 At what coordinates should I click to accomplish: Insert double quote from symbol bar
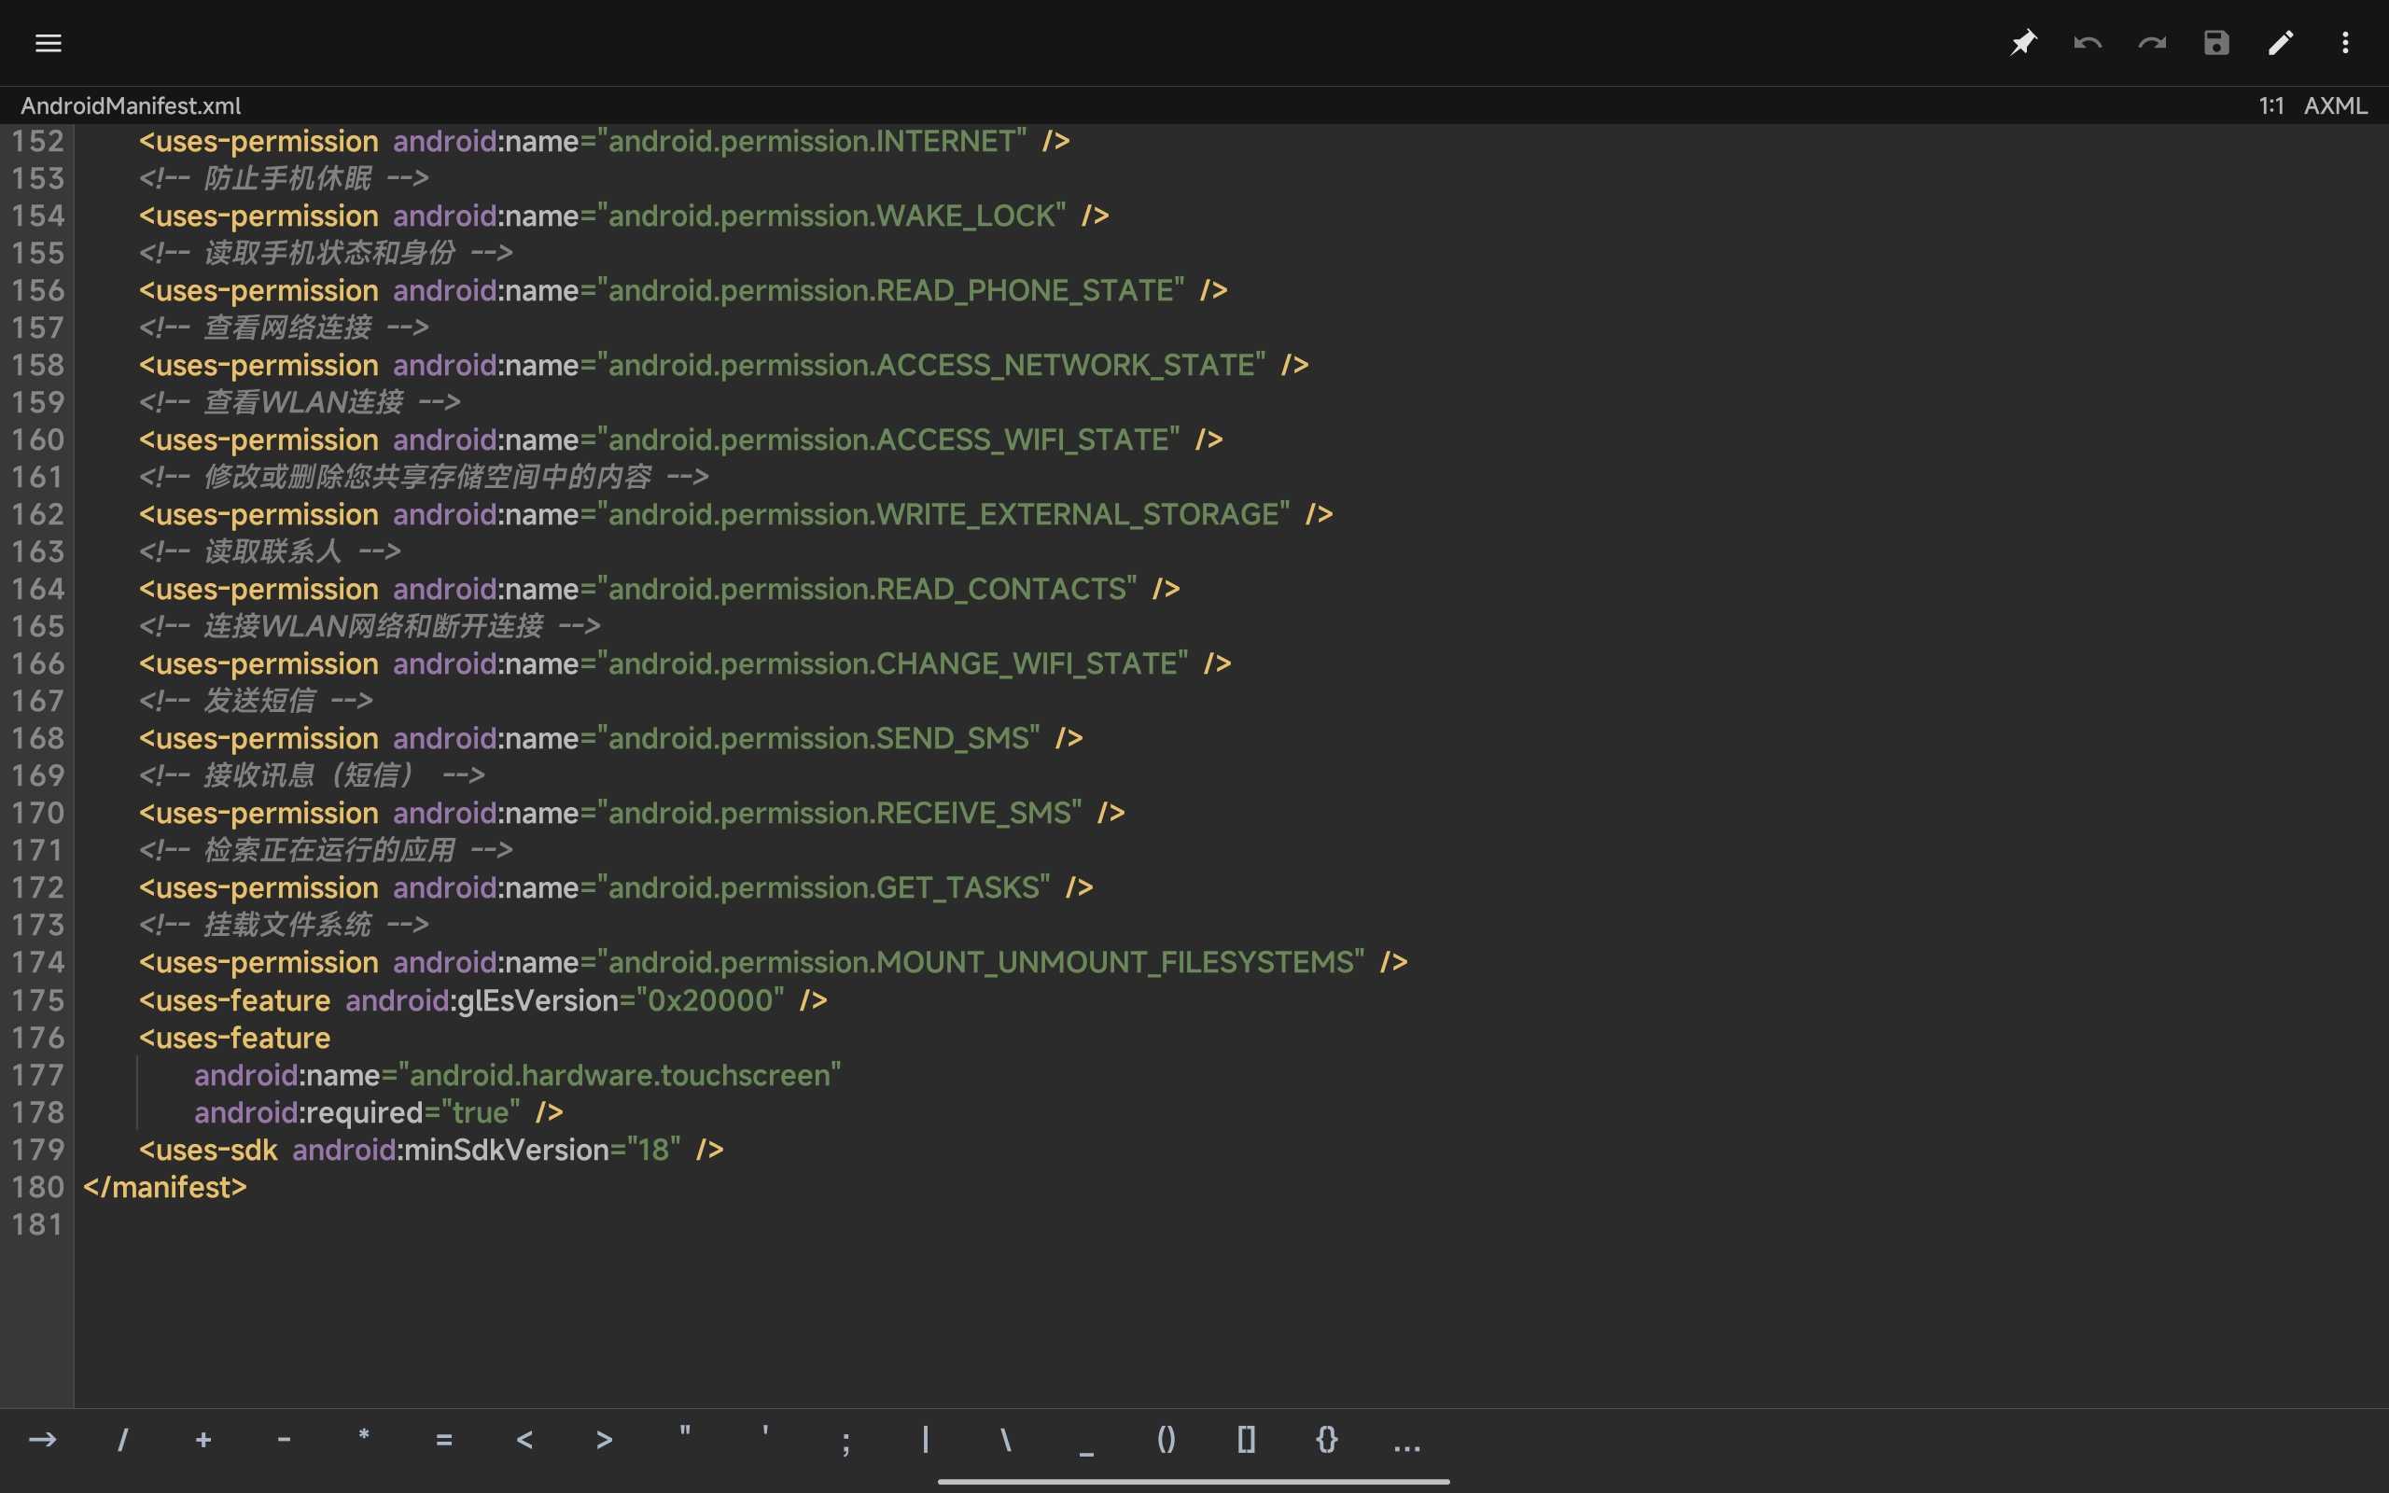684,1434
